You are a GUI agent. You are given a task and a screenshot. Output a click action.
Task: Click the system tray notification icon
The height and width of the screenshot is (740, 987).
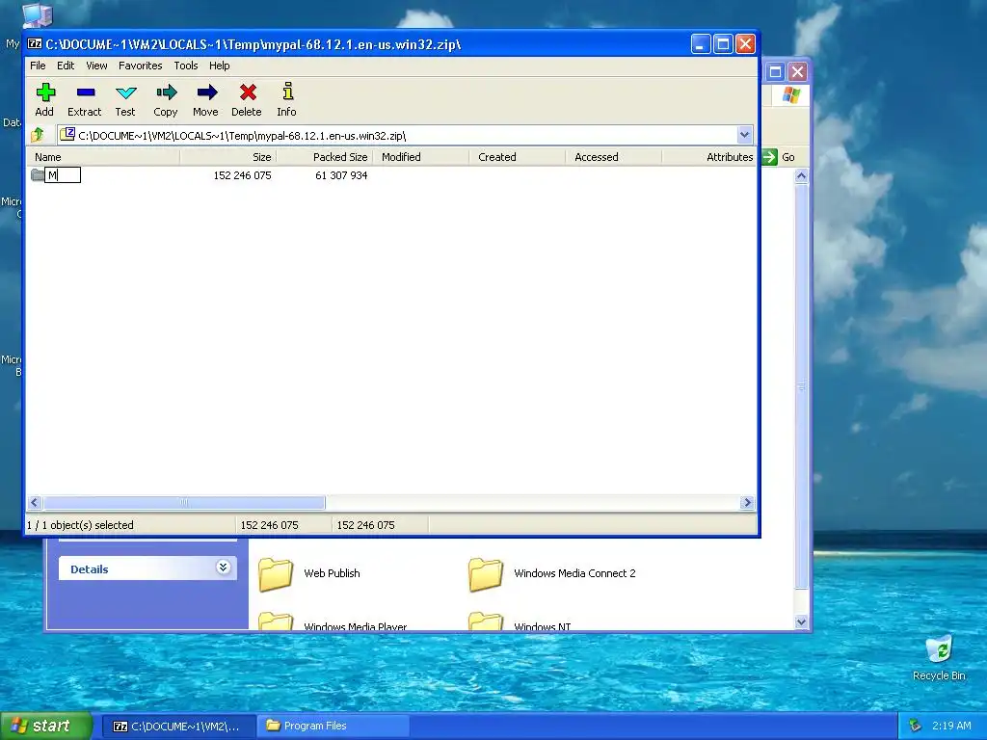[x=916, y=726]
